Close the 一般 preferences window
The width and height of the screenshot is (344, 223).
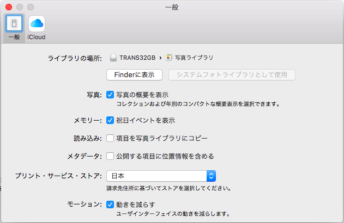[x=9, y=7]
